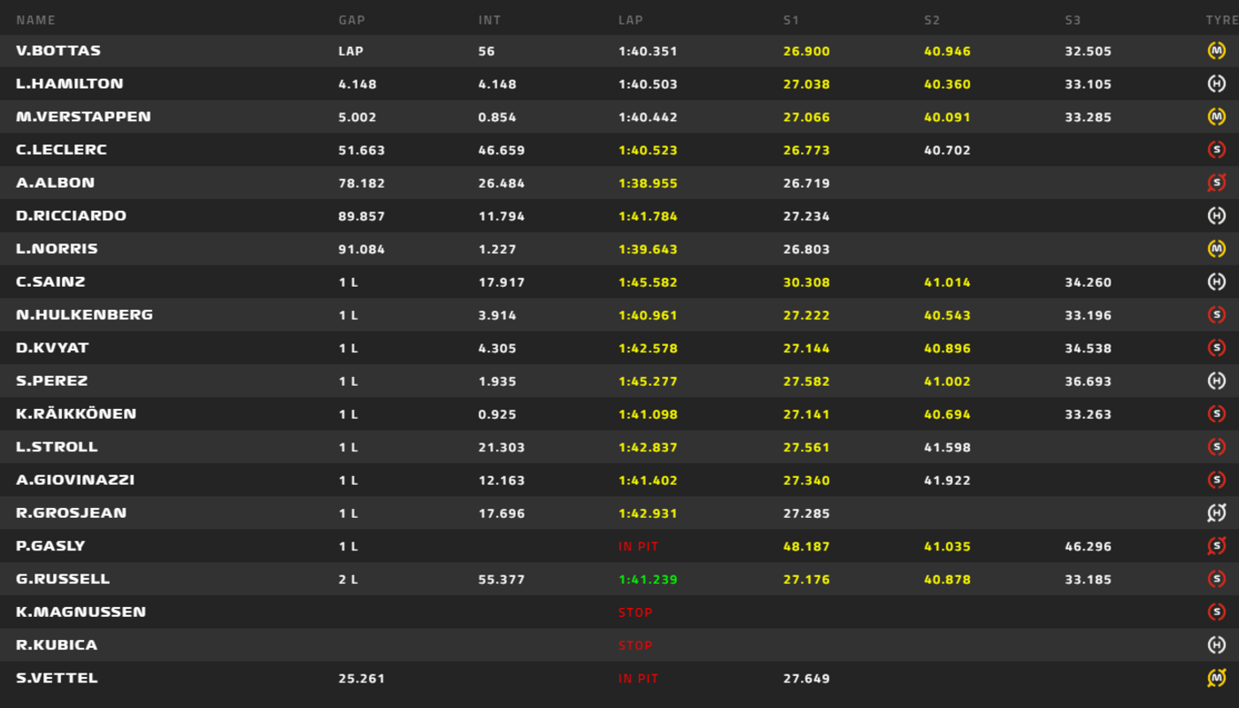Click Albon's 1:38.955 lap time
Image resolution: width=1239 pixels, height=708 pixels.
(x=647, y=183)
